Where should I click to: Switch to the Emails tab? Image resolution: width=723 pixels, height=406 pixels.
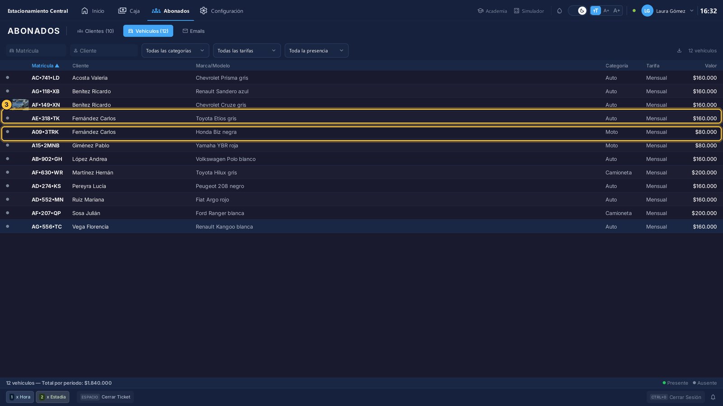click(x=193, y=31)
